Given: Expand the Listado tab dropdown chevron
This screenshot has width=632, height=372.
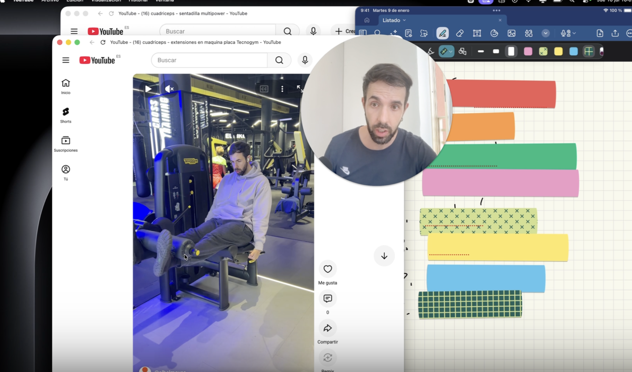Looking at the screenshot, I should [x=404, y=20].
